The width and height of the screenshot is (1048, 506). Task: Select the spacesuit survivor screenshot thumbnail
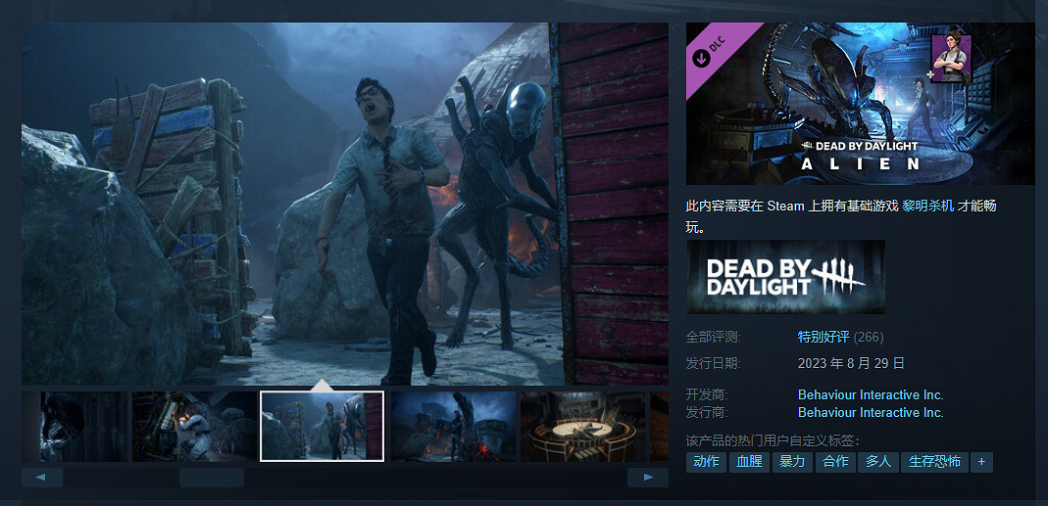(194, 427)
